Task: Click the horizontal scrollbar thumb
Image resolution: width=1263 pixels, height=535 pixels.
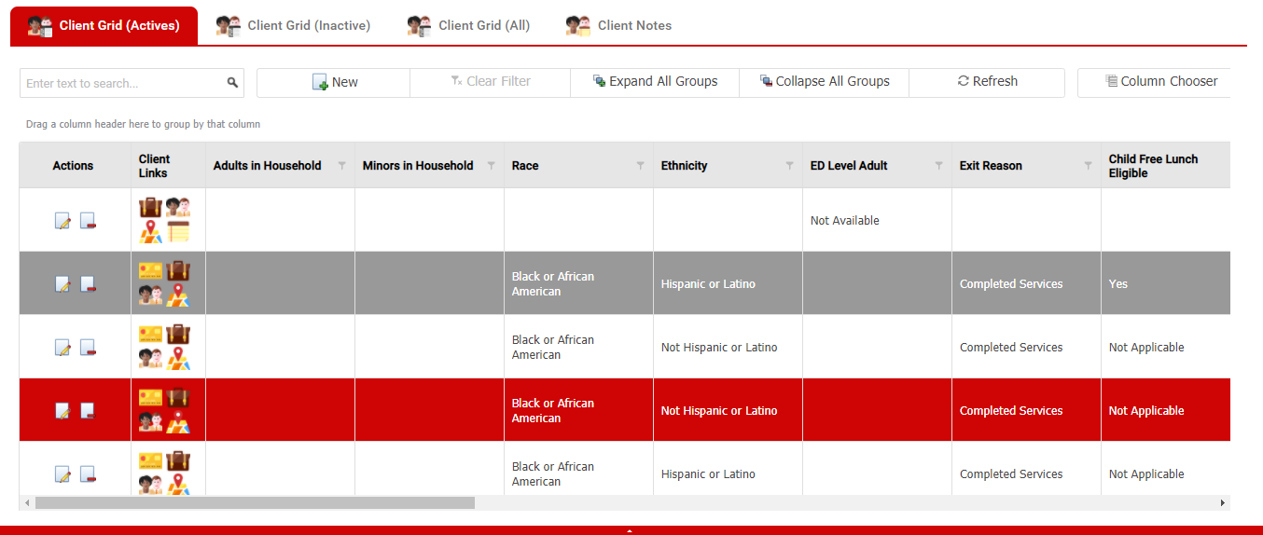Action: 255,503
